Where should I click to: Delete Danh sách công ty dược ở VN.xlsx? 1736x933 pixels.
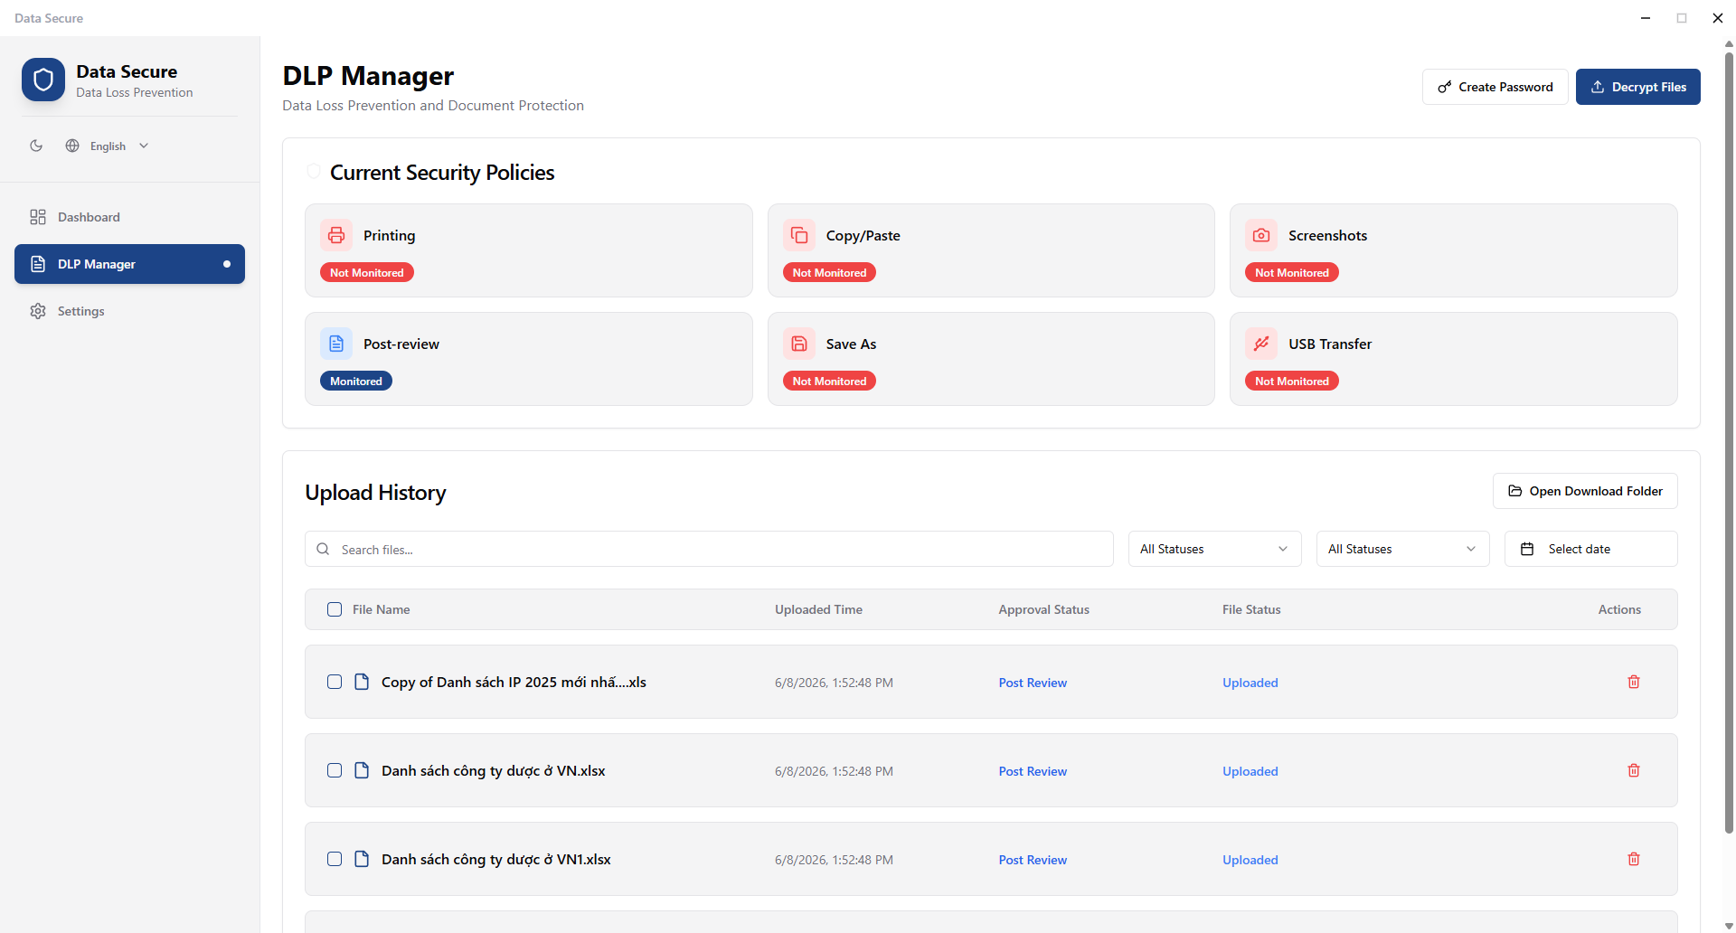click(x=1634, y=770)
